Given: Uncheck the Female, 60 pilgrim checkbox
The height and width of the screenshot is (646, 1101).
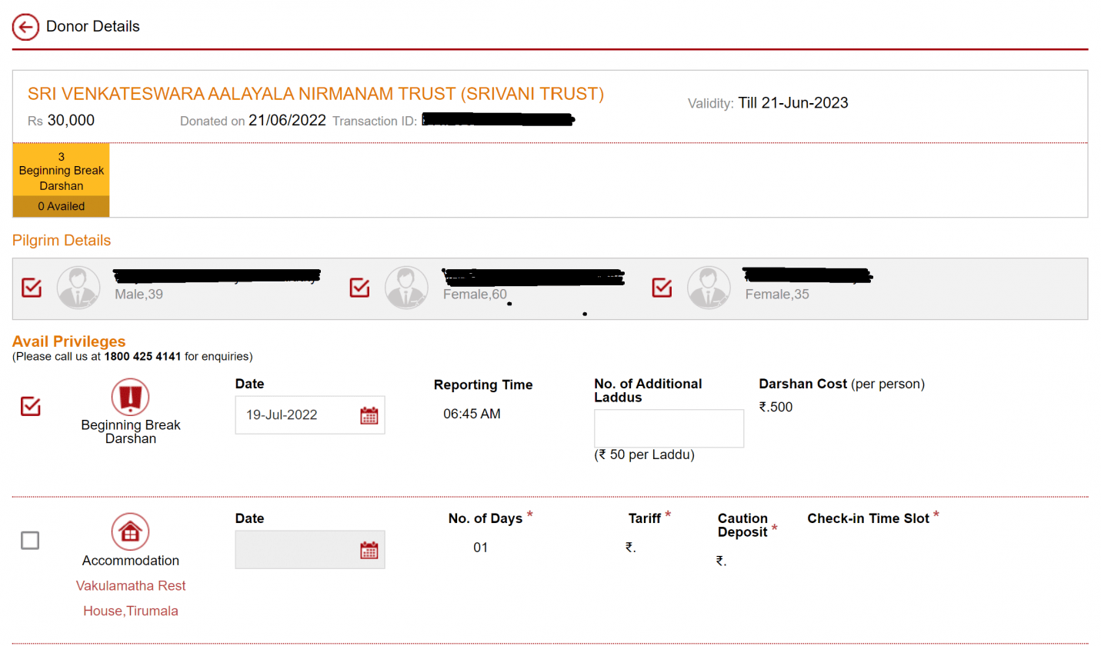Looking at the screenshot, I should tap(359, 288).
